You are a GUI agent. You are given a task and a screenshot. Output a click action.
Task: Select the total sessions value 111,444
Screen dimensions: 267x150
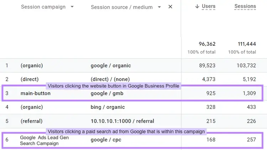pyautogui.click(x=247, y=44)
